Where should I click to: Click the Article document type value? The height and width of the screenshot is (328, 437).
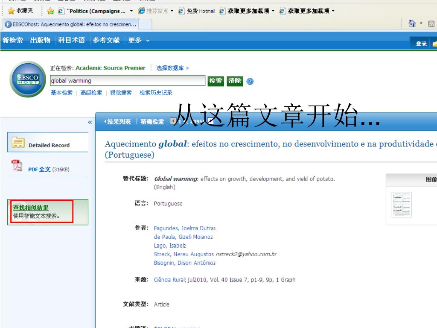coord(161,304)
